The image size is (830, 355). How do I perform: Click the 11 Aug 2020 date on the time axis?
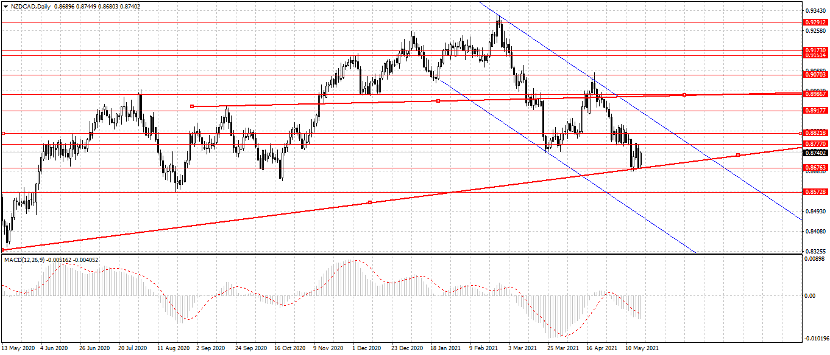[173, 349]
